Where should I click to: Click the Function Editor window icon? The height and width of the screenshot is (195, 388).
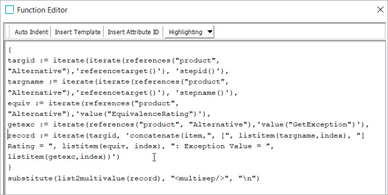pyautogui.click(x=10, y=10)
